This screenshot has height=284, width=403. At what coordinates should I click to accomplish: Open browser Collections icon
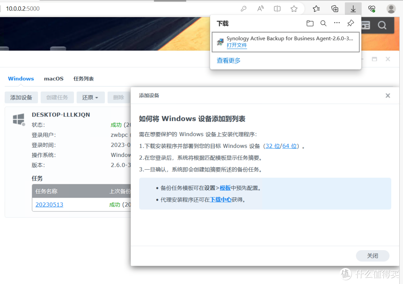click(x=335, y=9)
